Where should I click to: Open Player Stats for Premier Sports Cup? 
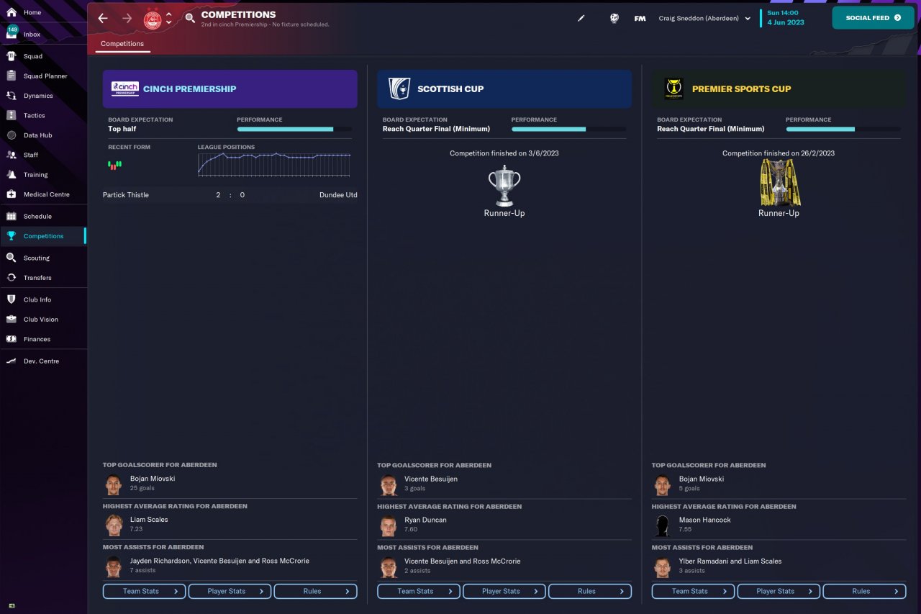779,591
